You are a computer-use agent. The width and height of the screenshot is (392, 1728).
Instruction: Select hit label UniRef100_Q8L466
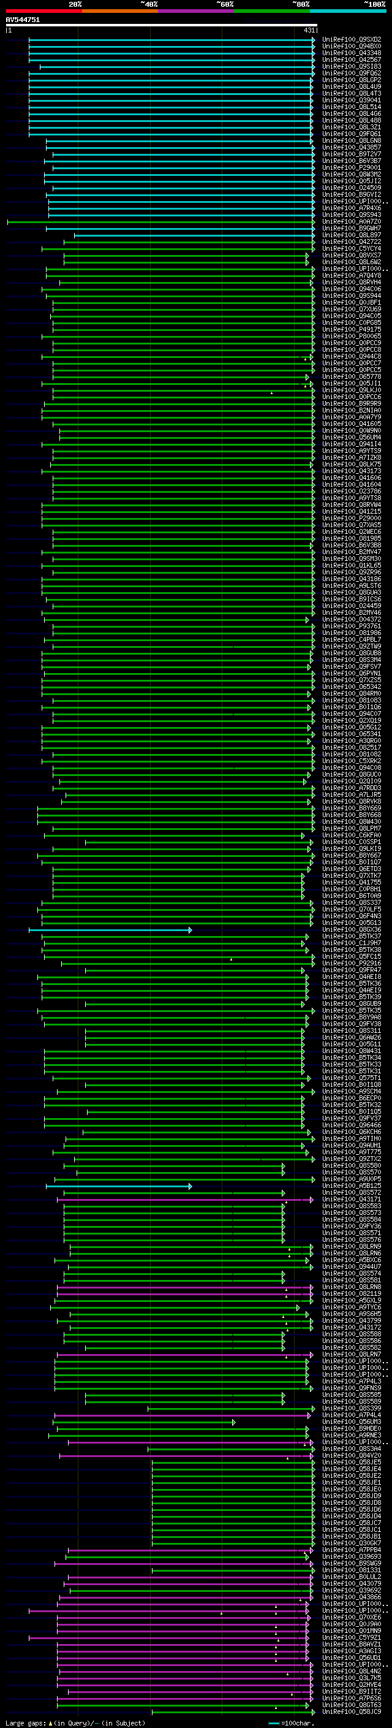pyautogui.click(x=352, y=114)
